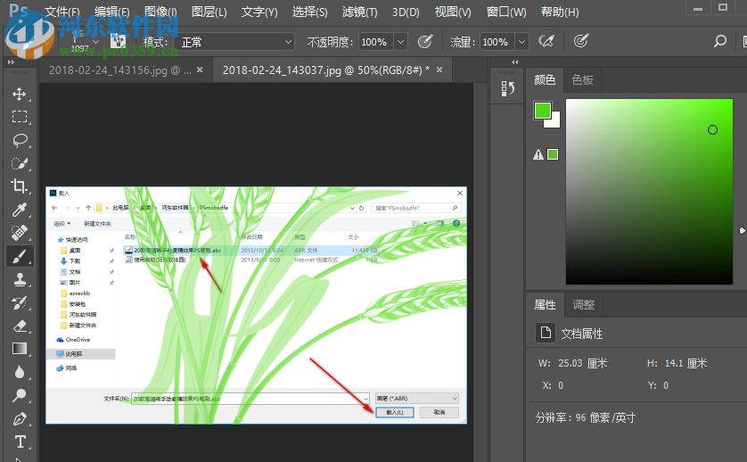This screenshot has width=747, height=462.
Task: Select the Pen tool
Action: 19,418
